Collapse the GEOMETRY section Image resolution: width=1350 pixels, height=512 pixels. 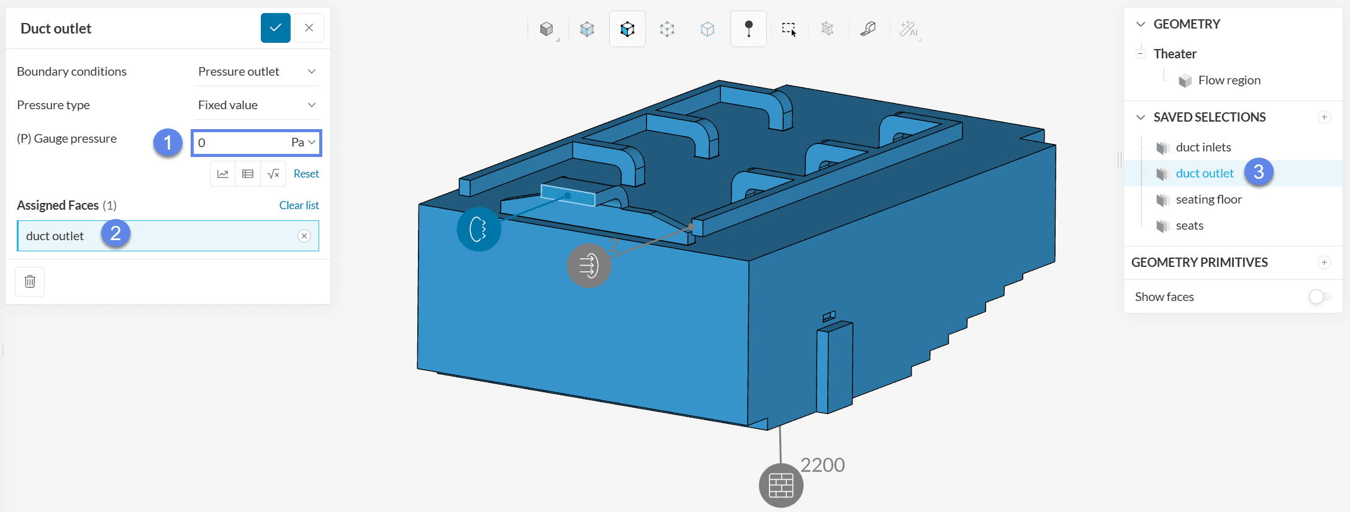pos(1141,24)
